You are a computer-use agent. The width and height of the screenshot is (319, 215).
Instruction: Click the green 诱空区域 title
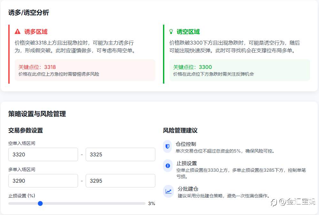[x=188, y=32]
